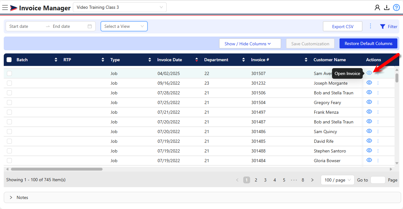Viewport: 403px width, 209px height.
Task: Click the horizontal scrollbar thumb
Action: (x=57, y=169)
